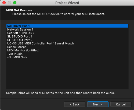Select SL STUDIO Port 2
134x110 pixels.
click(x=67, y=40)
